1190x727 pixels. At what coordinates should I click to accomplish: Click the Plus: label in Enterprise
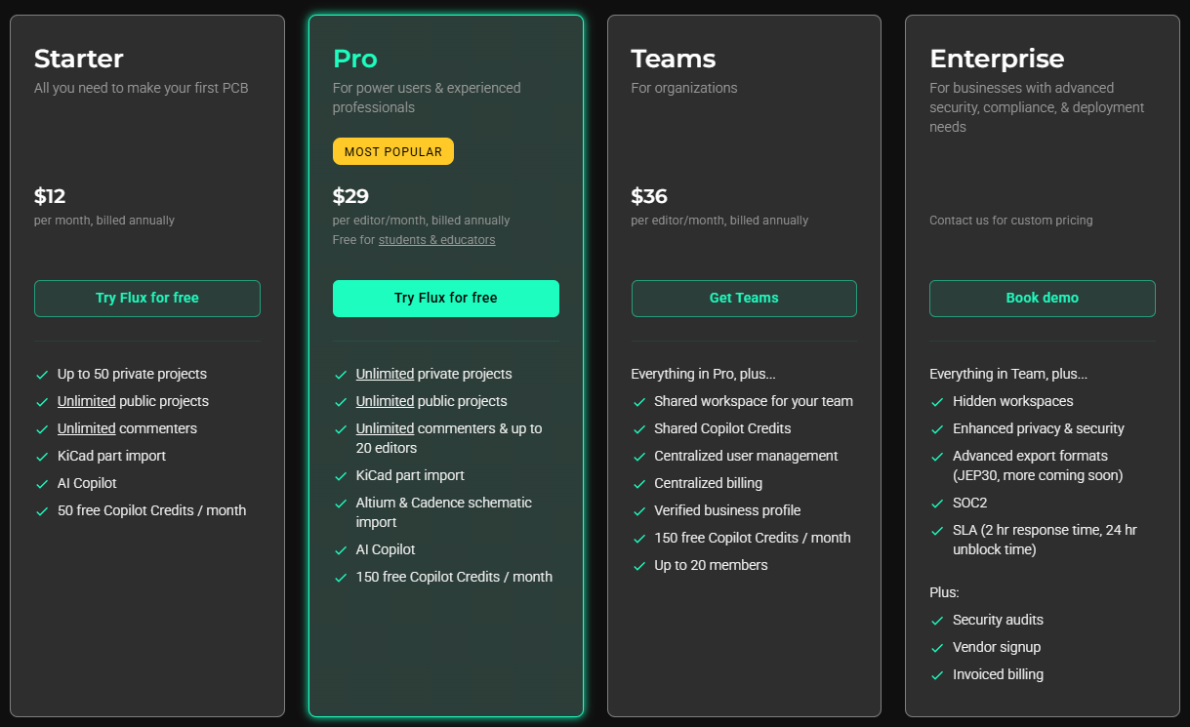(945, 592)
